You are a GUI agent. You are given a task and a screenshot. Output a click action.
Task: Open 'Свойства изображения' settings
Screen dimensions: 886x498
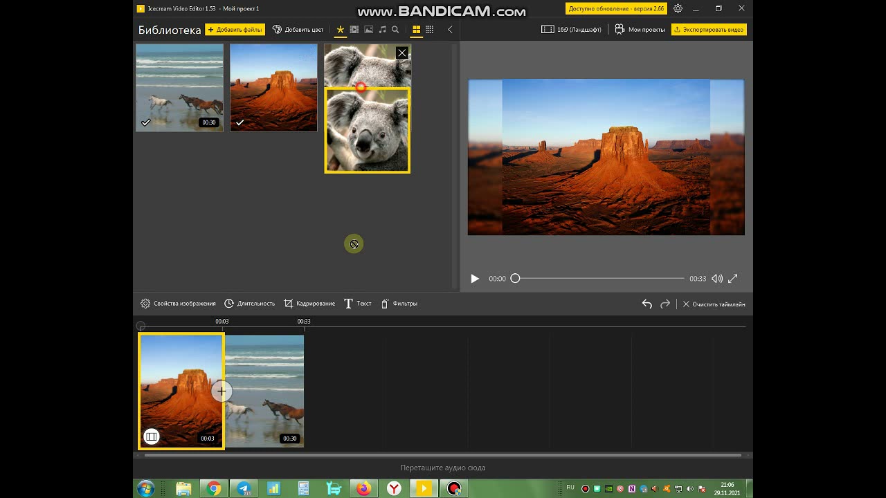[x=178, y=304]
